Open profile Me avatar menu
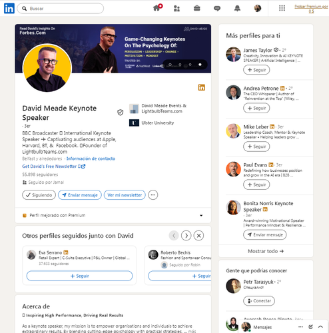 tap(258, 9)
